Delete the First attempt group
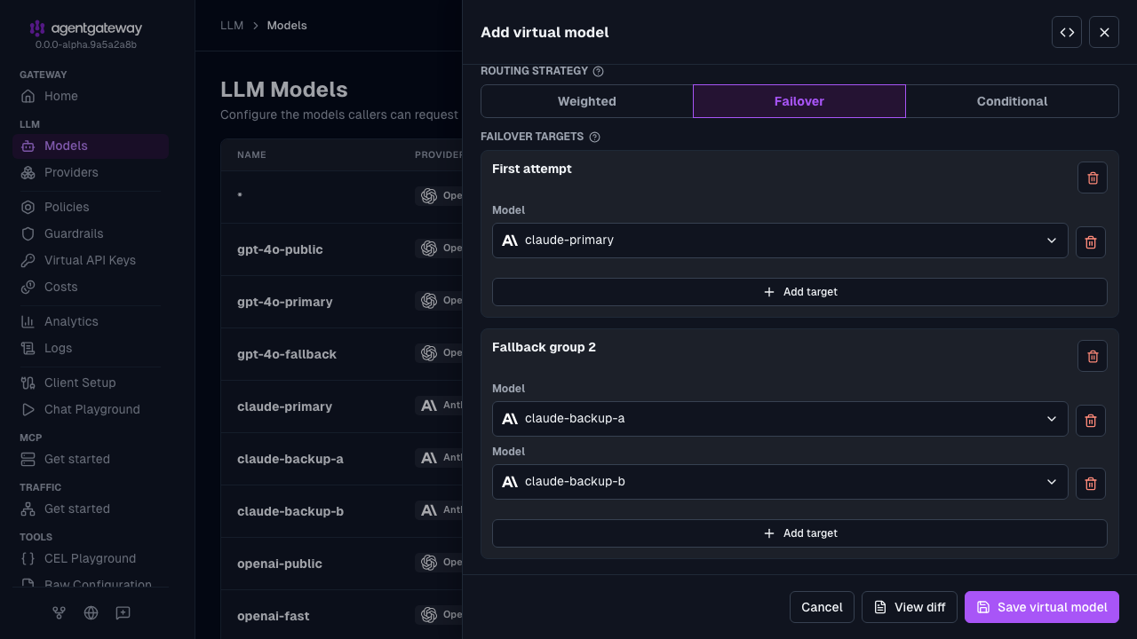Image resolution: width=1137 pixels, height=639 pixels. click(1093, 177)
